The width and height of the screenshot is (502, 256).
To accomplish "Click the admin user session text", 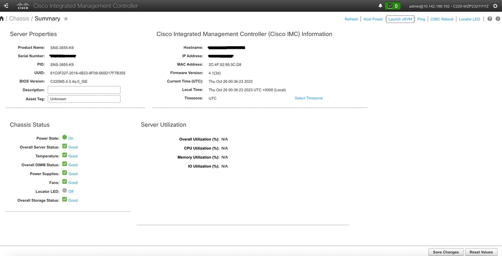I will point(449,6).
